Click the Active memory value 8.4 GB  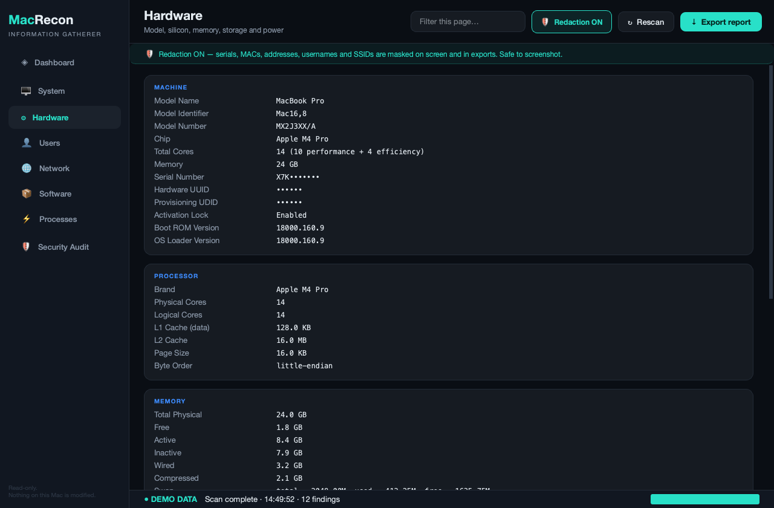click(289, 440)
